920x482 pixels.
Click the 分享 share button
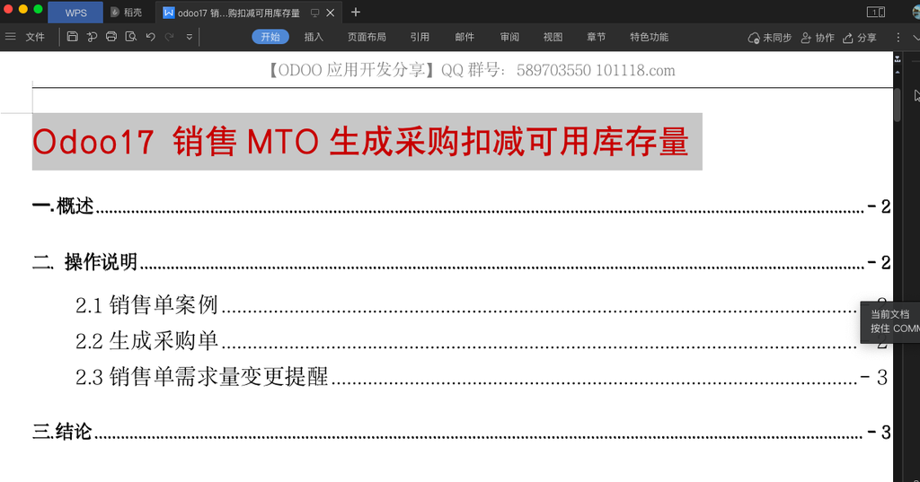[860, 38]
